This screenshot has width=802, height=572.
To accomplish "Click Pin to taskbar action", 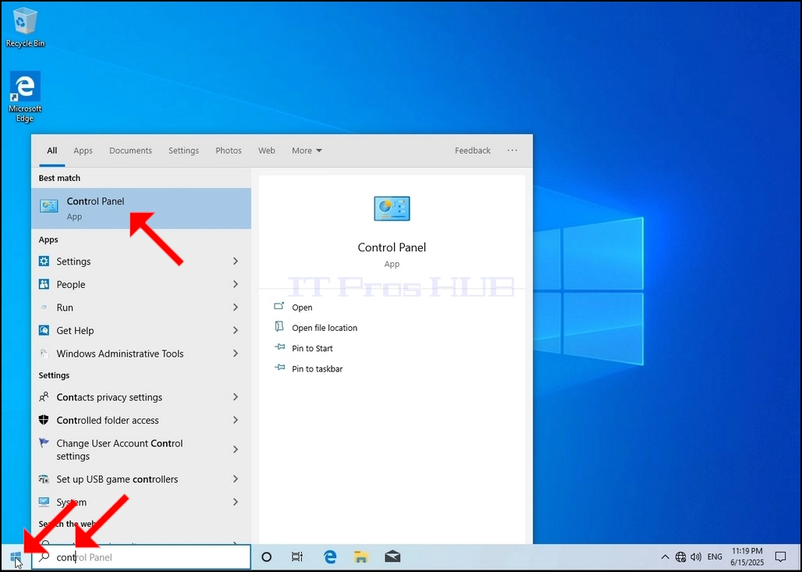I will click(x=308, y=368).
